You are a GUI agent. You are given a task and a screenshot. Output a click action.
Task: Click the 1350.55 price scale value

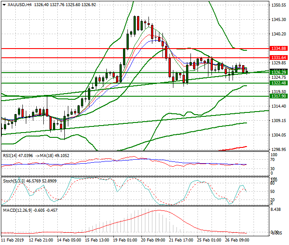click(x=279, y=5)
